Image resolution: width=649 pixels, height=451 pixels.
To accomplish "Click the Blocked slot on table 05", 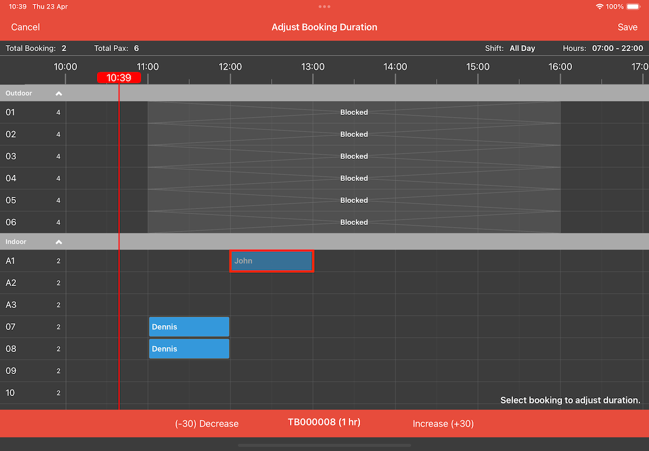I will [x=354, y=200].
